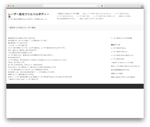
Task: Select 彼女 レーザー脱毛へ通うようになりました in top menu
Action: point(97,14)
